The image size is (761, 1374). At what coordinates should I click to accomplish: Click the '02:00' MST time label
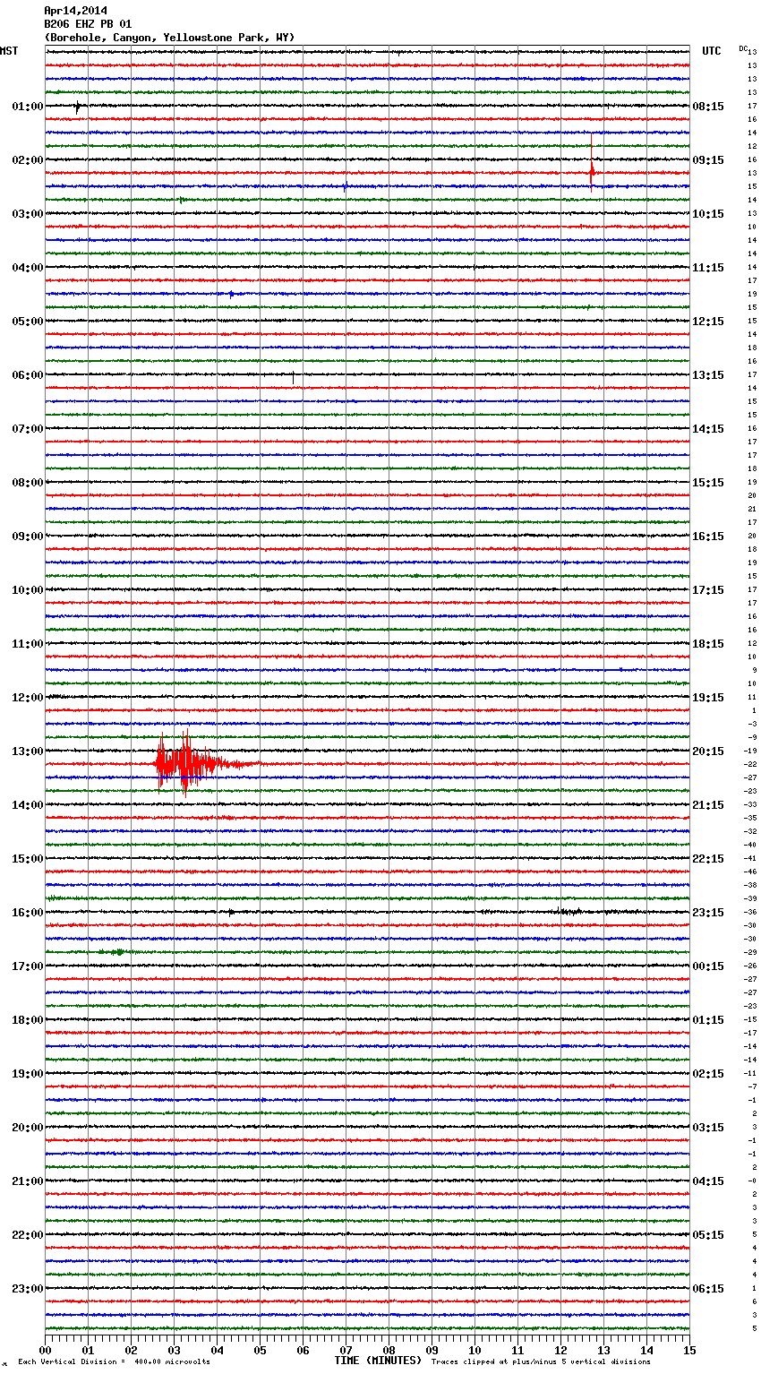click(28, 160)
